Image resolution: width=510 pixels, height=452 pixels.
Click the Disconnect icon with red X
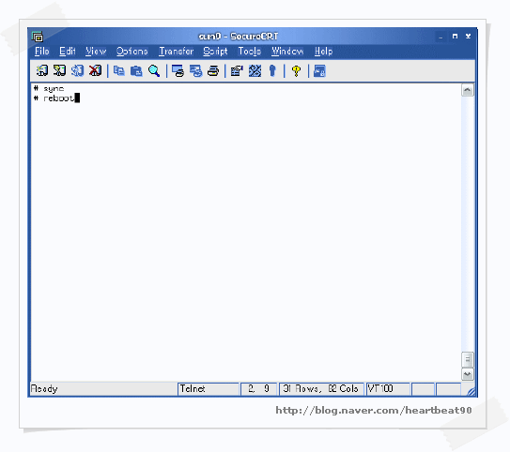[x=95, y=70]
